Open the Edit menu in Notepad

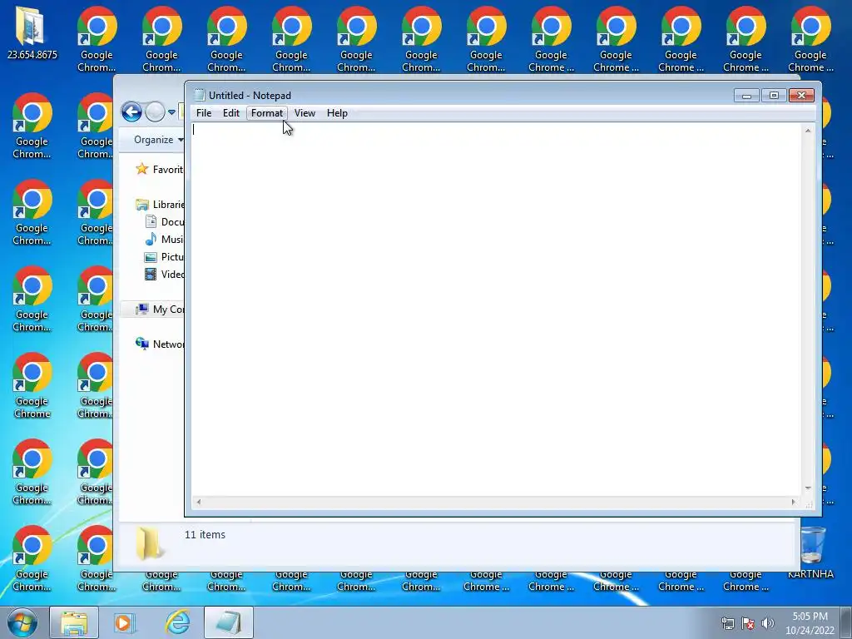[x=231, y=113]
